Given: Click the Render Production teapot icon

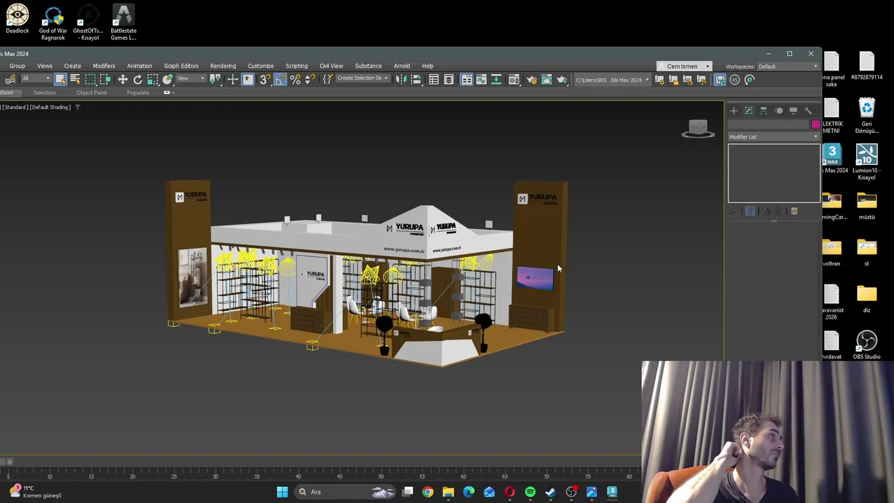Looking at the screenshot, I should tap(562, 80).
